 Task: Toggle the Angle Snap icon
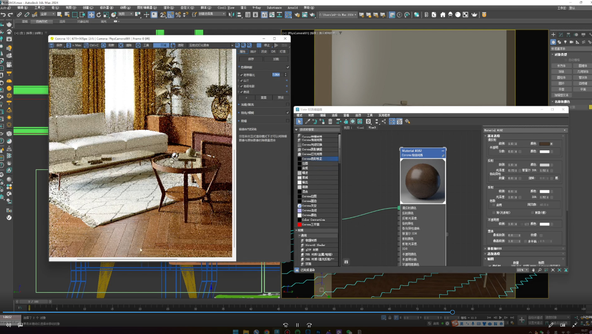pos(170,15)
